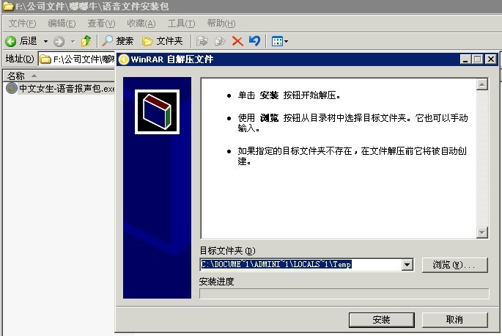Open the 工具(T) menu
The width and height of the screenshot is (502, 336).
[181, 23]
